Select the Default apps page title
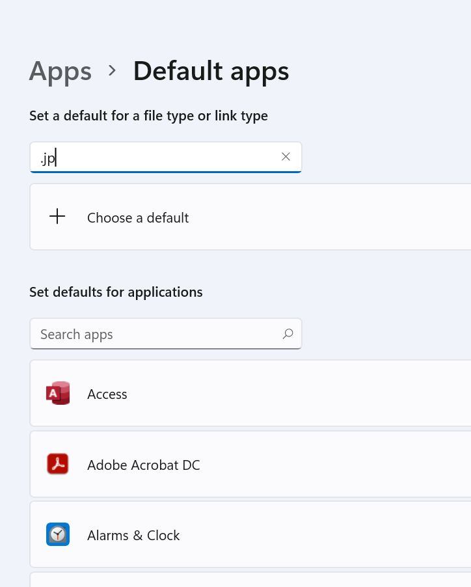Screen dimensions: 471x587 click(211, 71)
